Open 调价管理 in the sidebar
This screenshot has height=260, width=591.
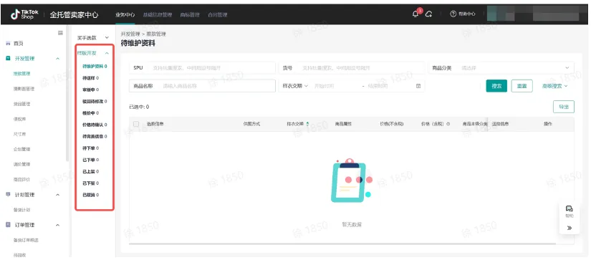tap(21, 164)
